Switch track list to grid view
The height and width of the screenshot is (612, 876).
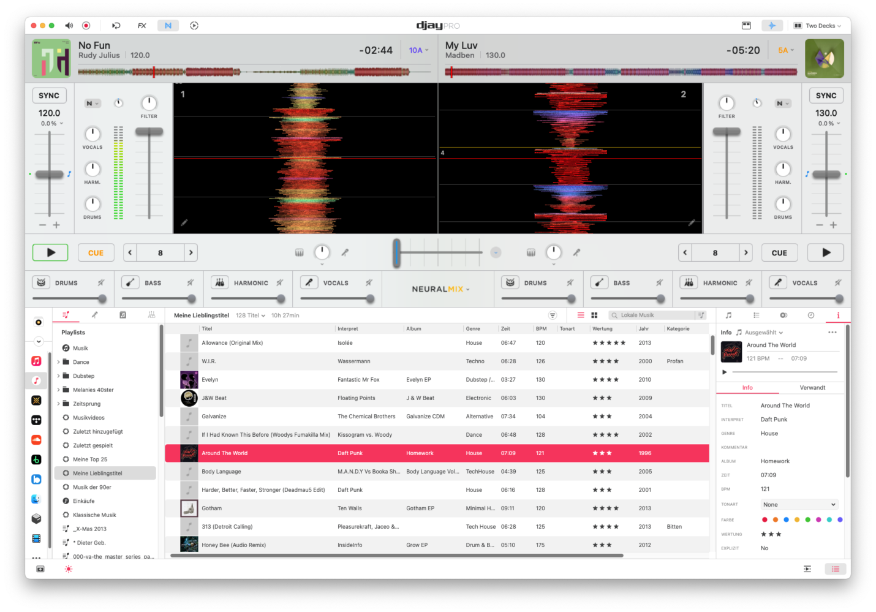click(x=594, y=314)
